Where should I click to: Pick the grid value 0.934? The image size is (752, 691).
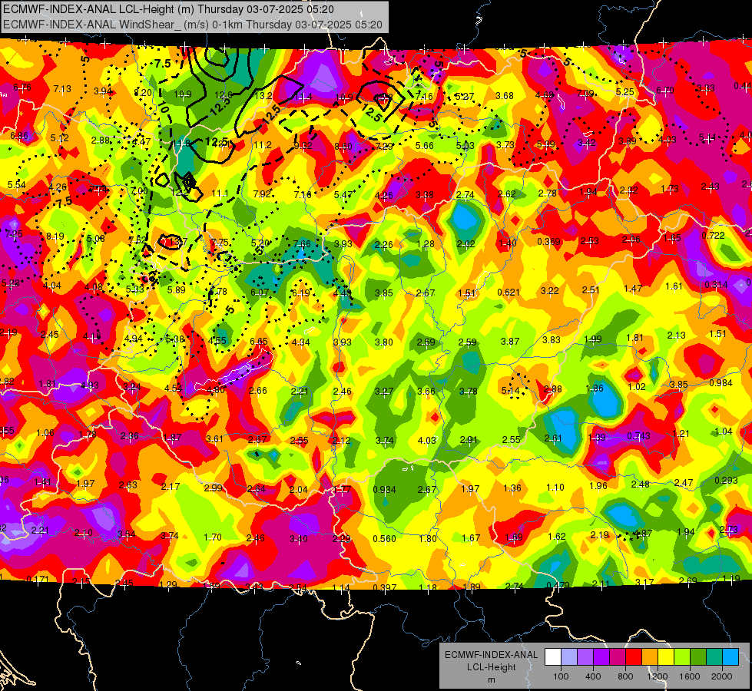tap(385, 490)
